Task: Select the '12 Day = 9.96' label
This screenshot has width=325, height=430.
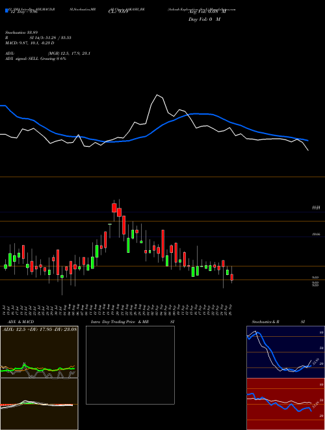Action: (x=23, y=12)
